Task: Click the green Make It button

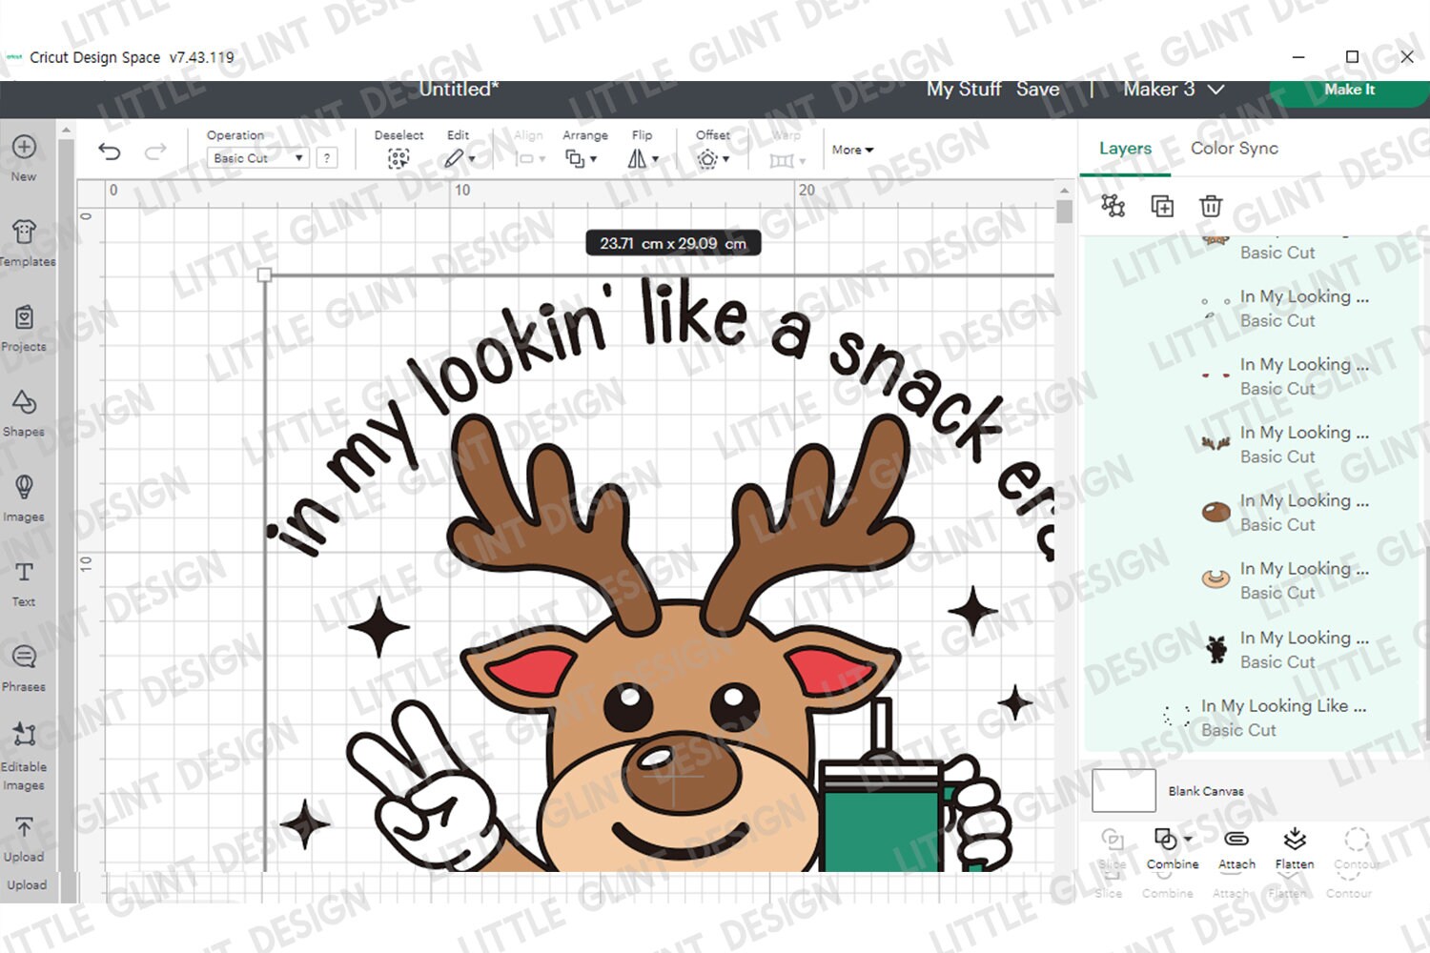Action: point(1349,90)
